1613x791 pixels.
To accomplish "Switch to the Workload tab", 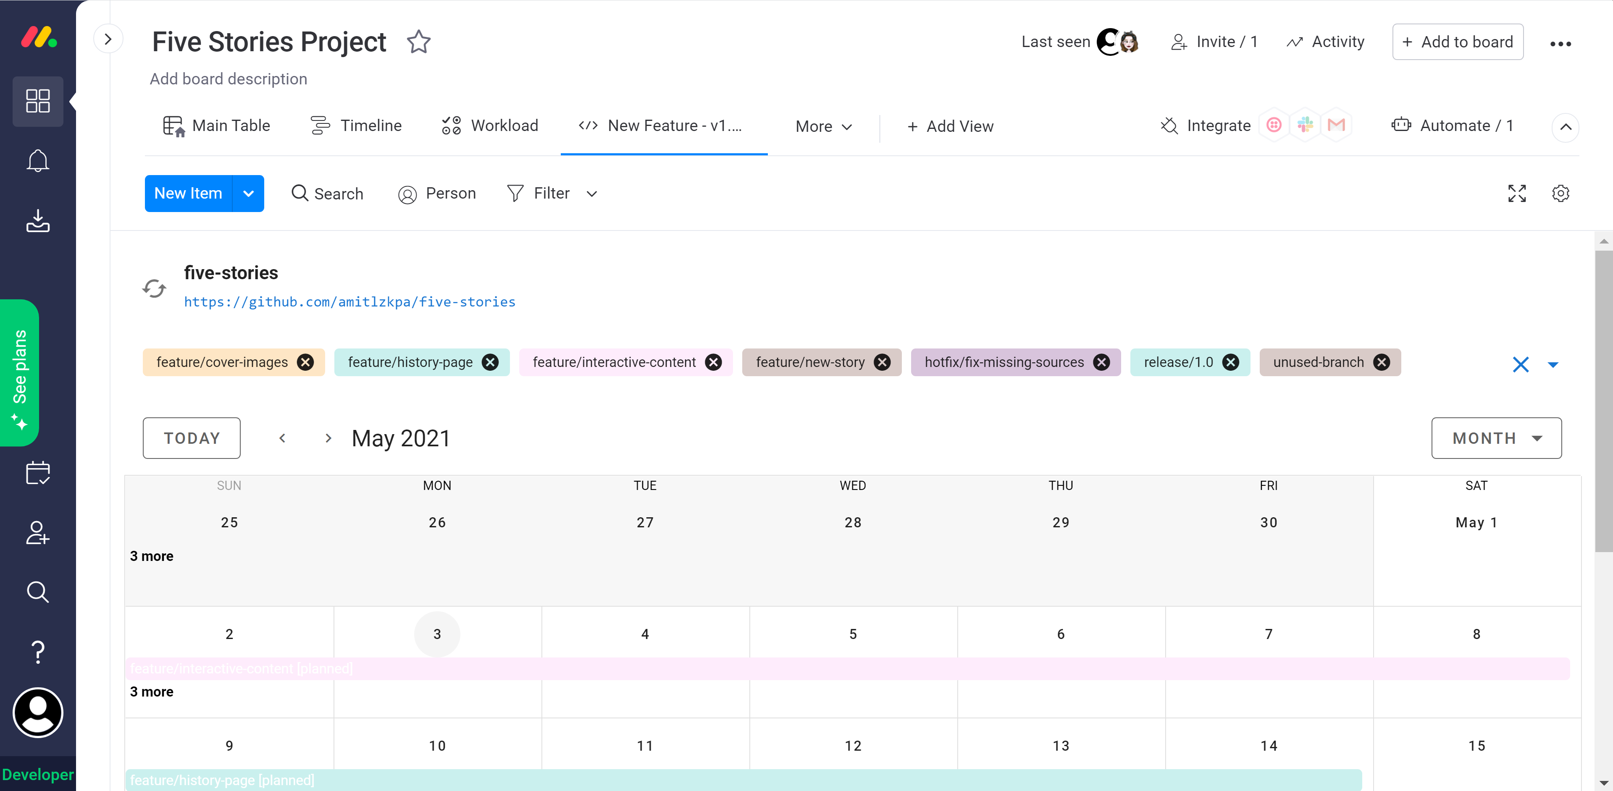I will pos(490,126).
